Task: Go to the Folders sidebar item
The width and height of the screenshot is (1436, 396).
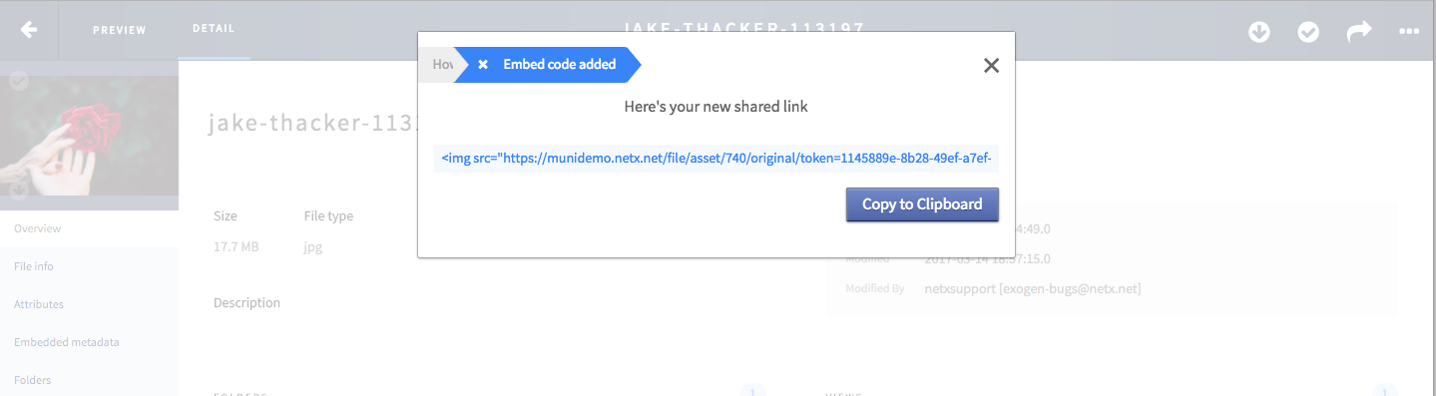Action: (89, 380)
